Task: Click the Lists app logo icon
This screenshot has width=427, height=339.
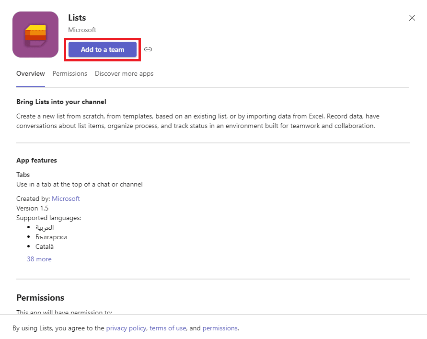Action: click(x=35, y=35)
